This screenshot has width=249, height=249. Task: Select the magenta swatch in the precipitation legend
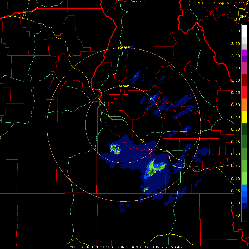point(244,53)
